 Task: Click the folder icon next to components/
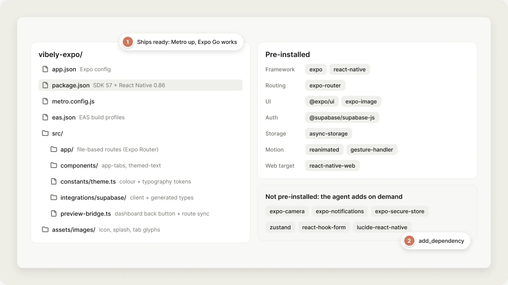[54, 166]
